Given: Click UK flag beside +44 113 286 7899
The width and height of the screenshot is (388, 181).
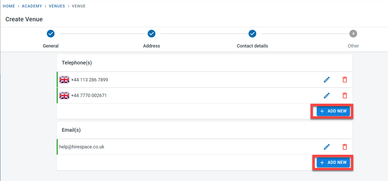Looking at the screenshot, I should point(64,80).
